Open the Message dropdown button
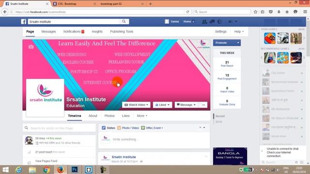Screen dimensions: 310x174 (186, 105)
